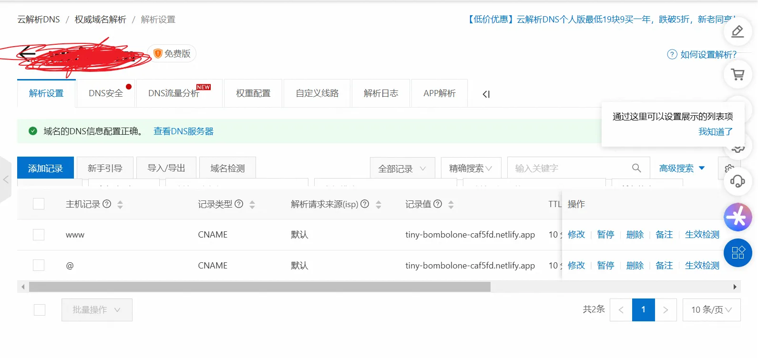Collapse the tab bar with arrow icon
The width and height of the screenshot is (758, 358).
click(x=486, y=94)
